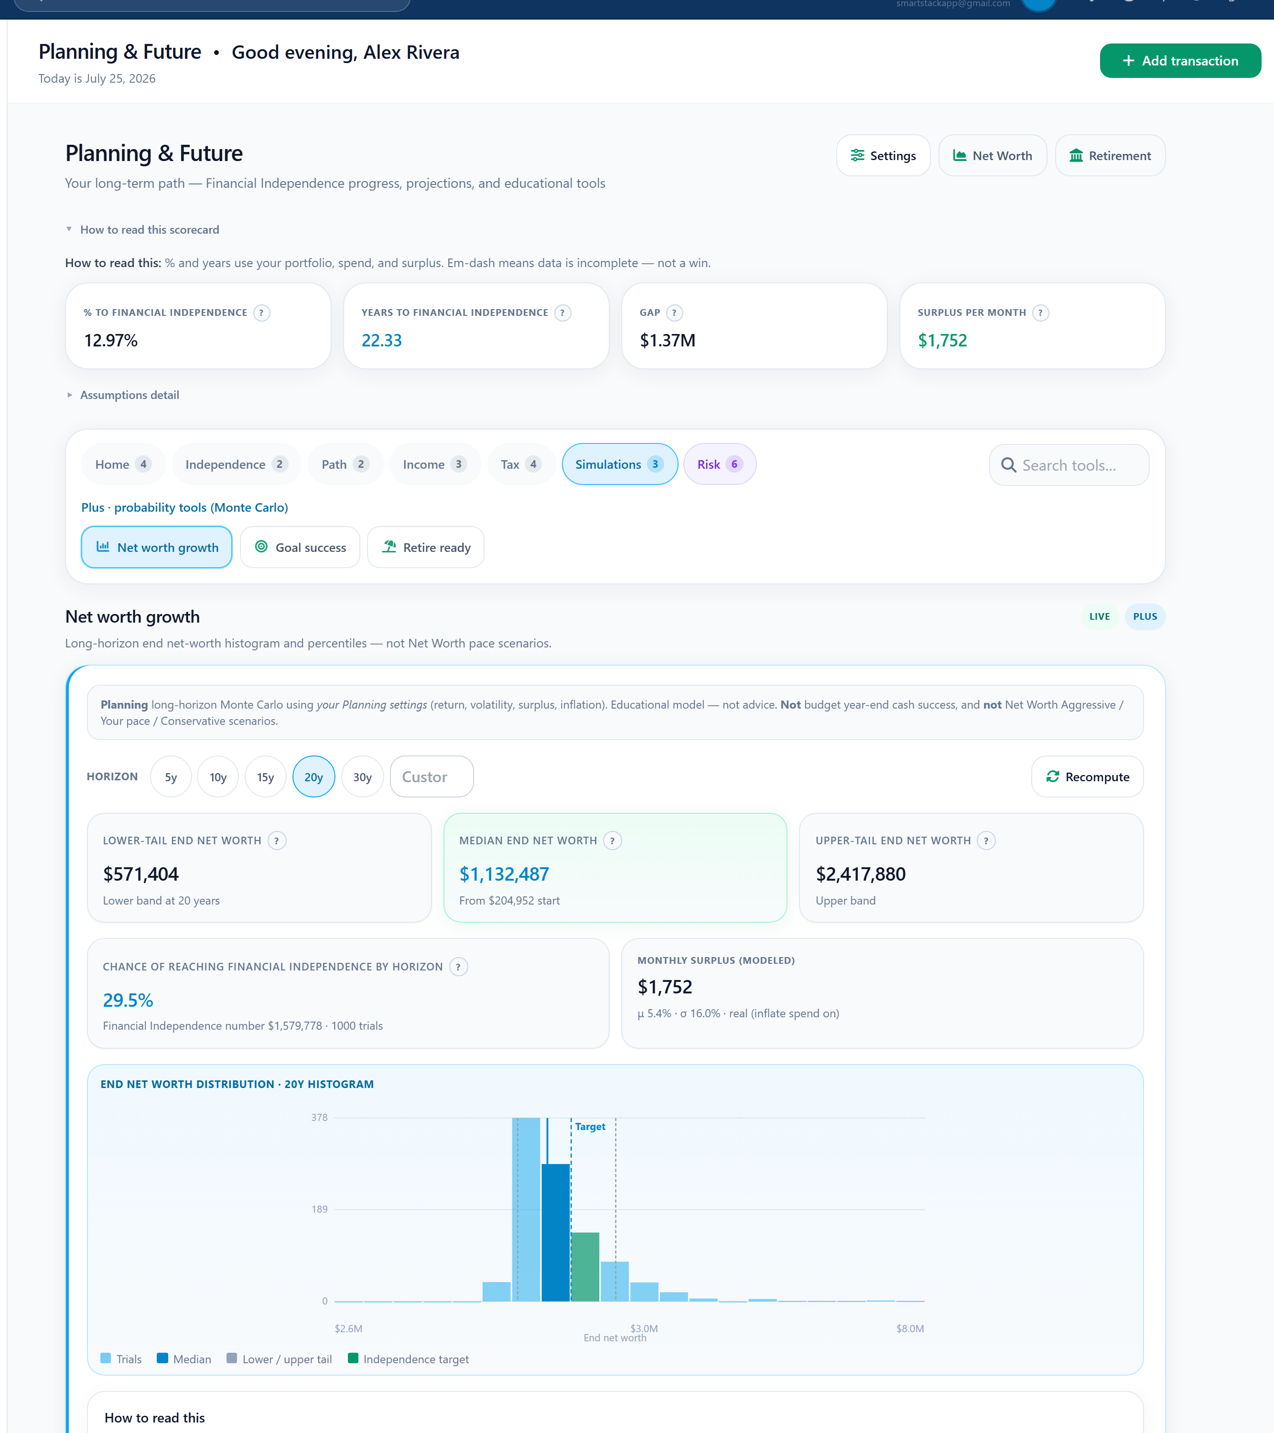Click the magnifier icon in Search tools
This screenshot has width=1274, height=1433.
[1008, 465]
